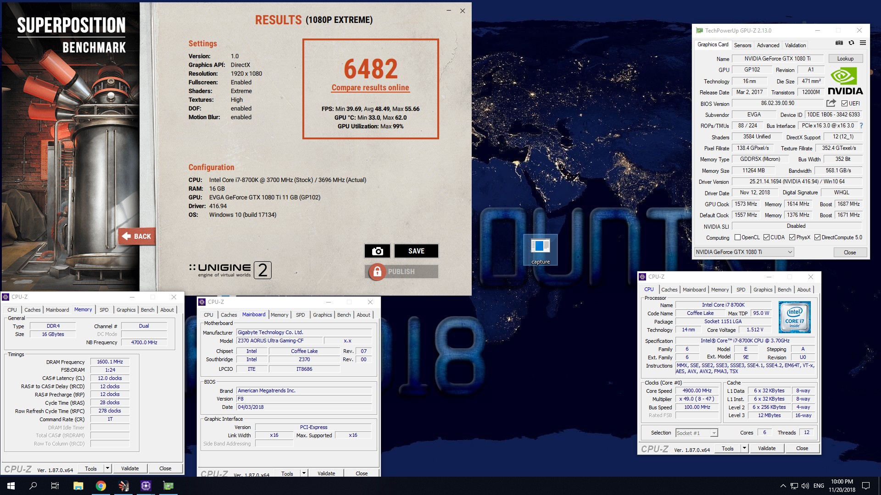This screenshot has height=495, width=881.
Task: Click the Superposition taskbar icon
Action: [123, 486]
